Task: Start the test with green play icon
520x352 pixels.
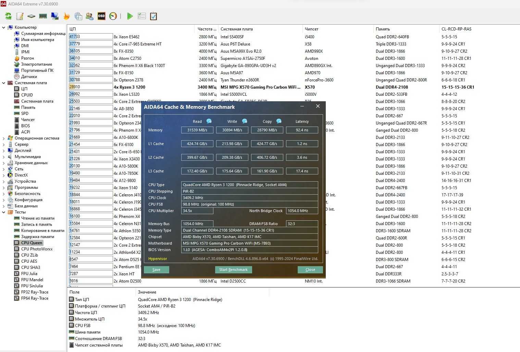Action: tap(130, 16)
